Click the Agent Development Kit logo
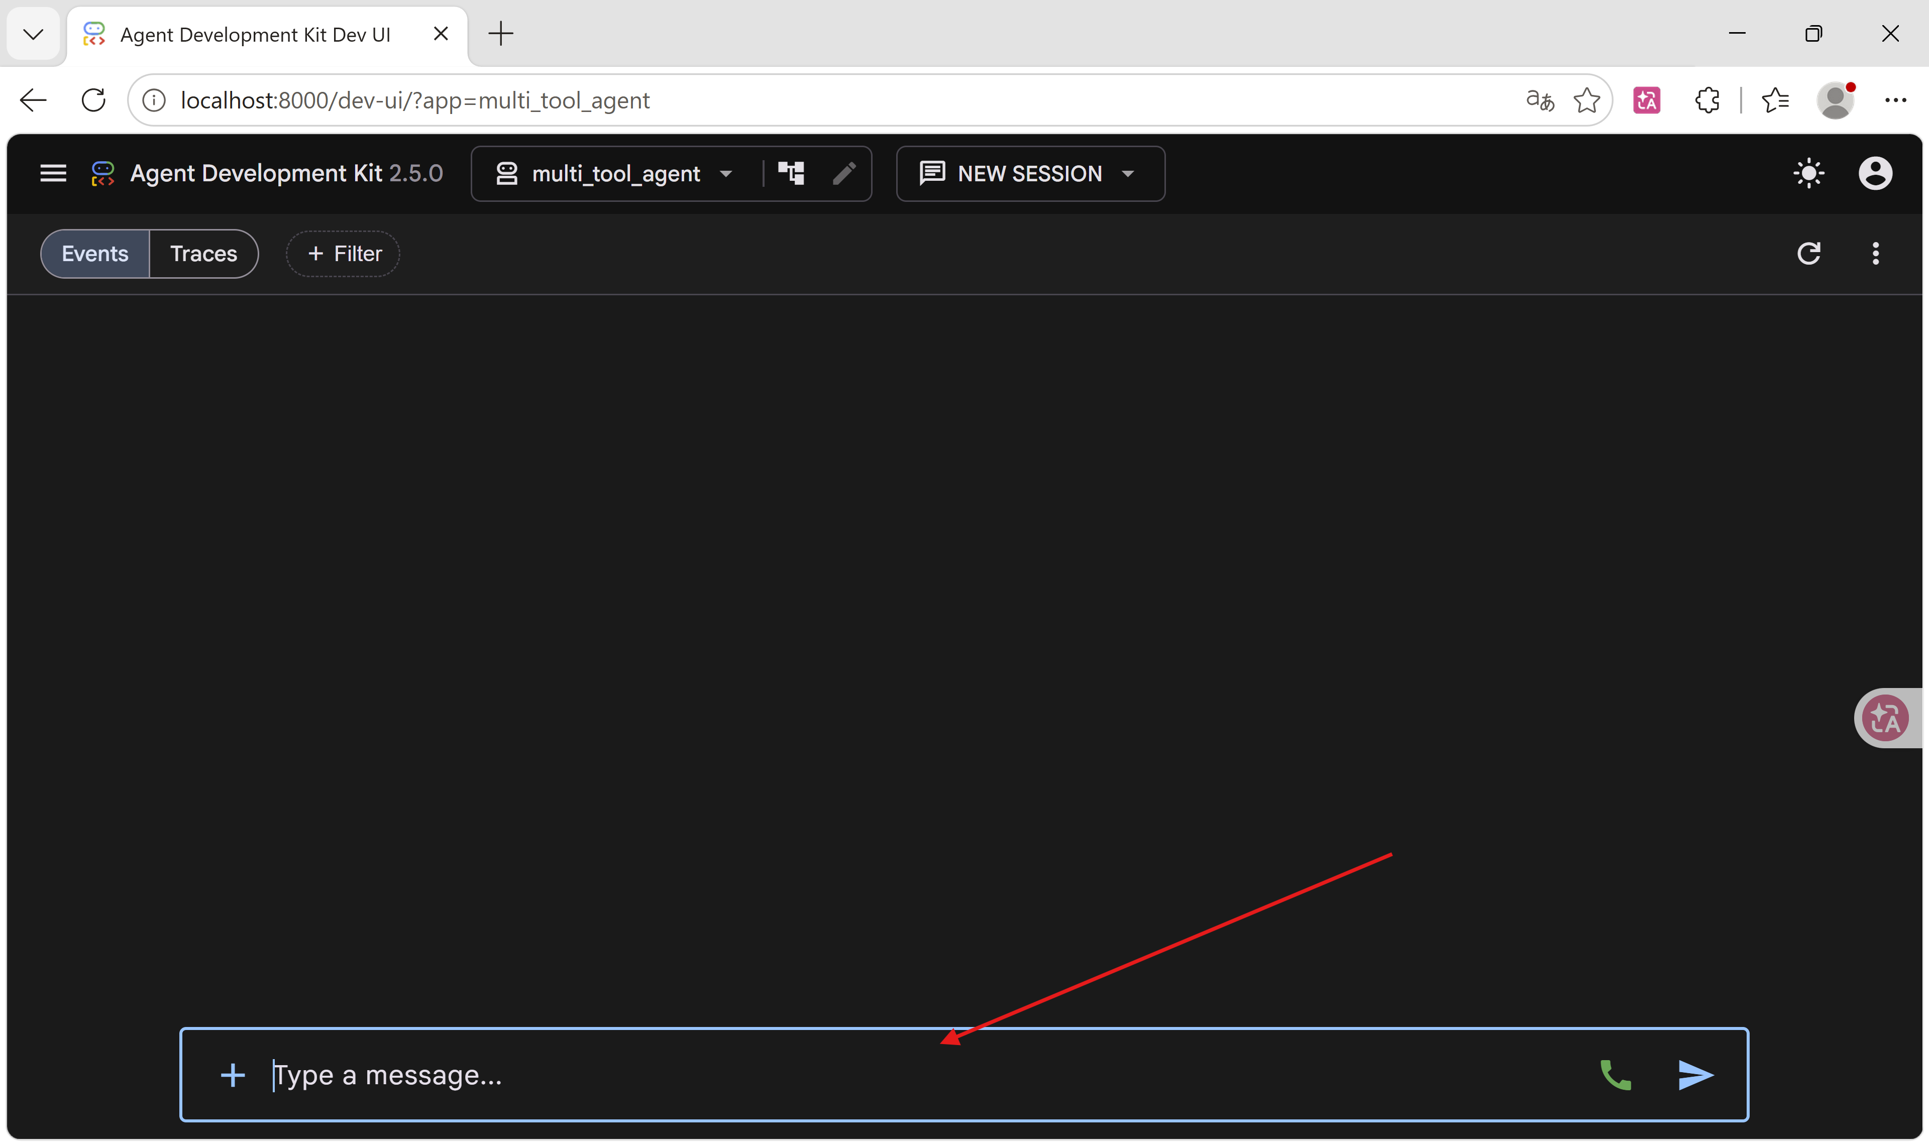This screenshot has height=1145, width=1929. click(102, 174)
